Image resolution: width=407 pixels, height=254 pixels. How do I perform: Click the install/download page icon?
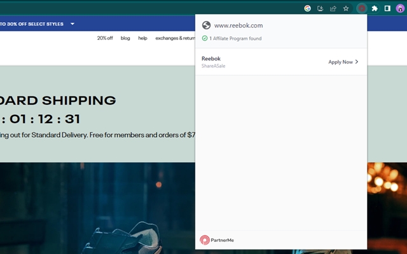pyautogui.click(x=321, y=8)
